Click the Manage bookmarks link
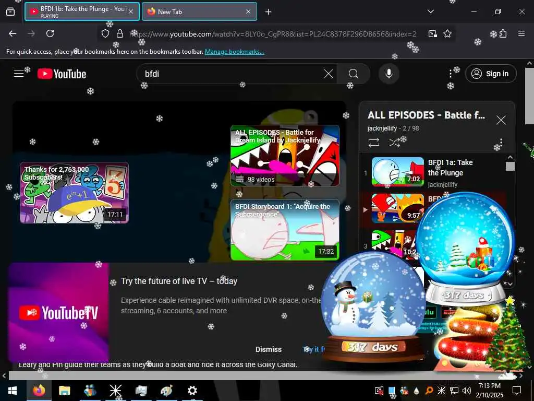534x401 pixels. [234, 52]
